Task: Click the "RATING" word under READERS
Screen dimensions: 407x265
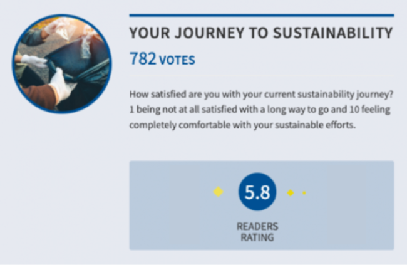Action: coord(257,237)
